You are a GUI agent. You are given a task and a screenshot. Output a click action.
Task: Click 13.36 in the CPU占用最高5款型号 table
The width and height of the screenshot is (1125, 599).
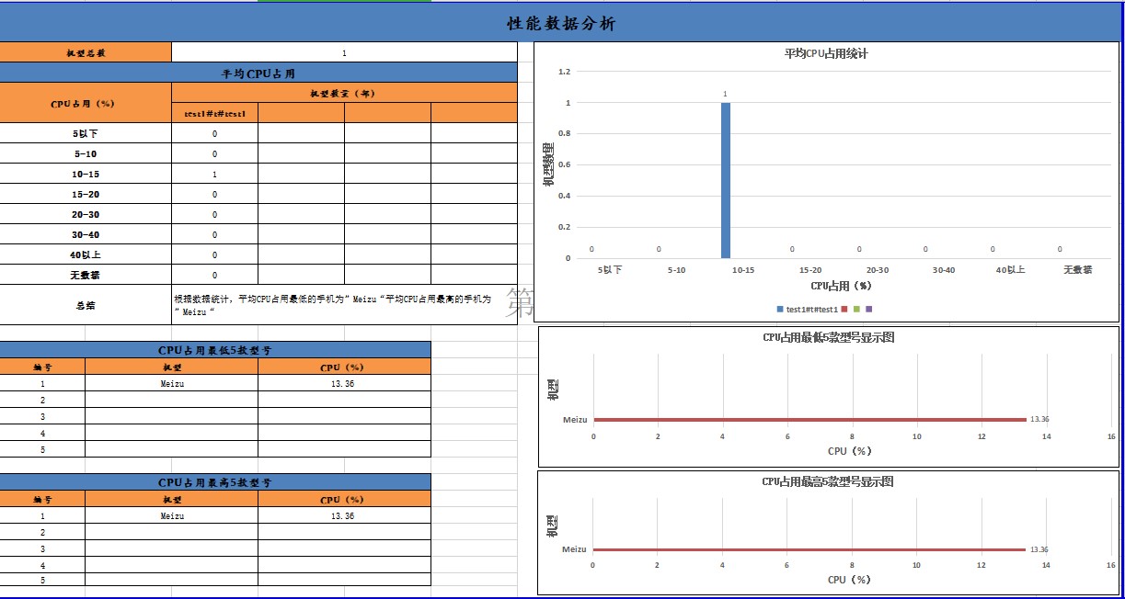pos(343,516)
